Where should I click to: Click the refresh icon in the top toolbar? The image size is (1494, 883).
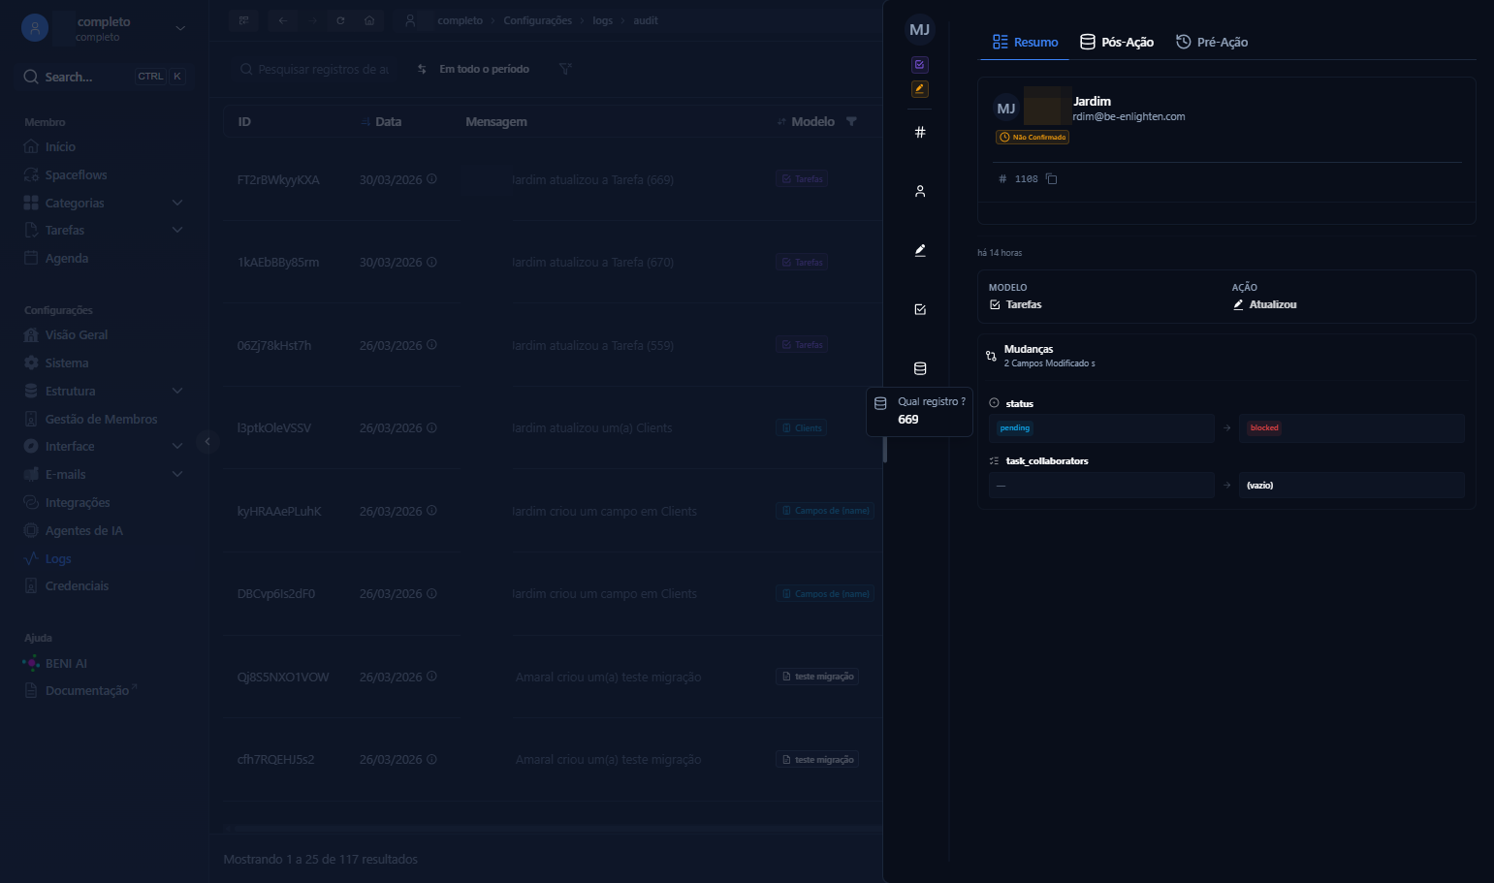pyautogui.click(x=340, y=20)
